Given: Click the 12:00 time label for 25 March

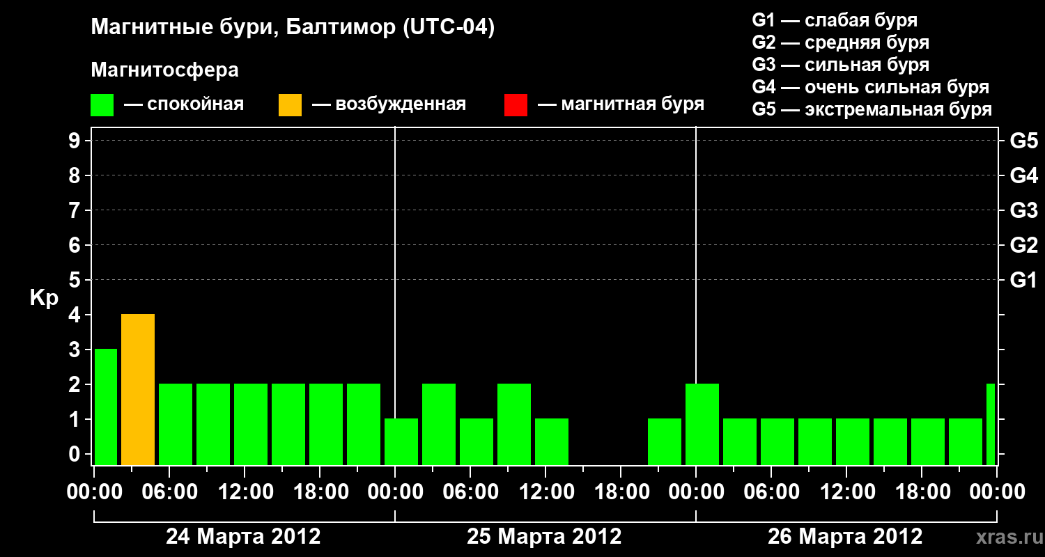Looking at the screenshot, I should point(545,492).
